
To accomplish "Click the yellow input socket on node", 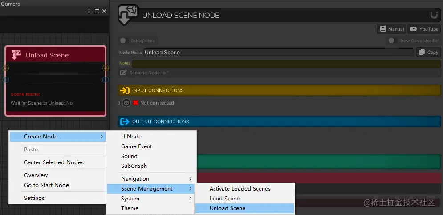I will (6, 68).
